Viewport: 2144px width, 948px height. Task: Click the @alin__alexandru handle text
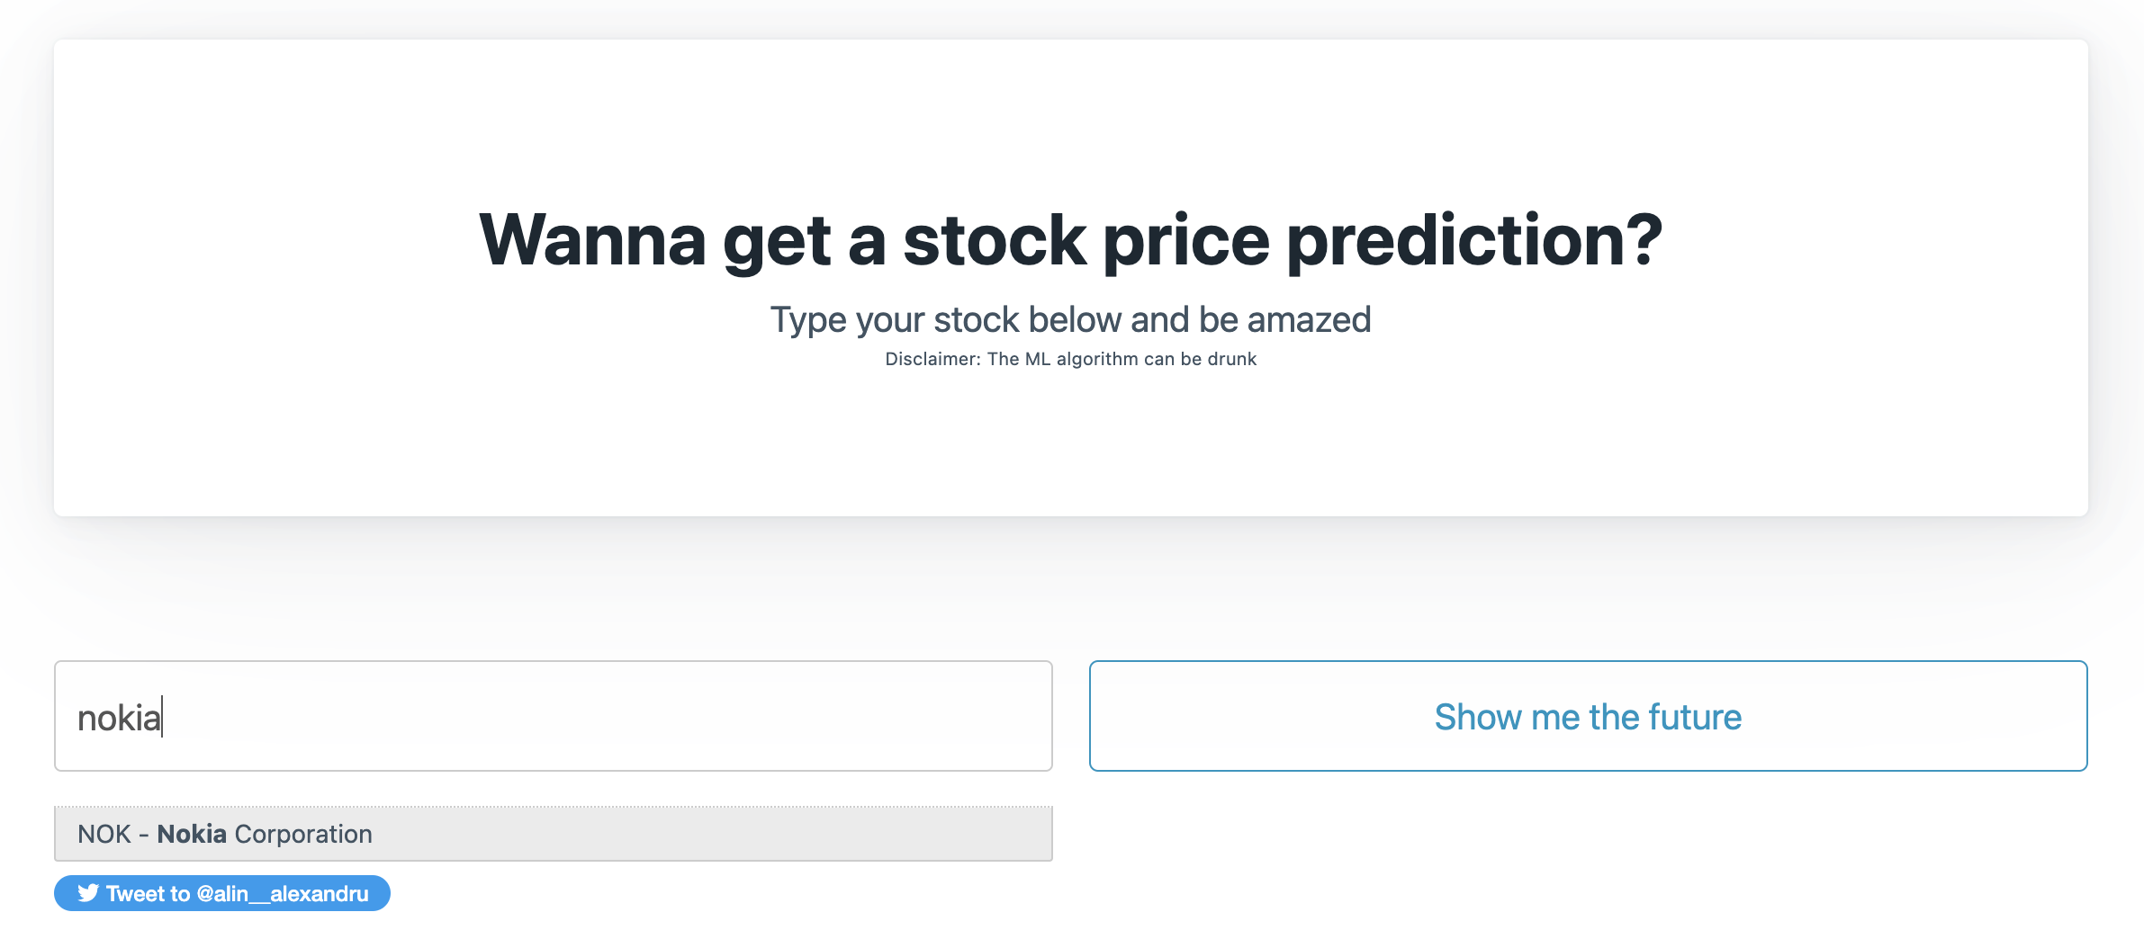tap(283, 893)
